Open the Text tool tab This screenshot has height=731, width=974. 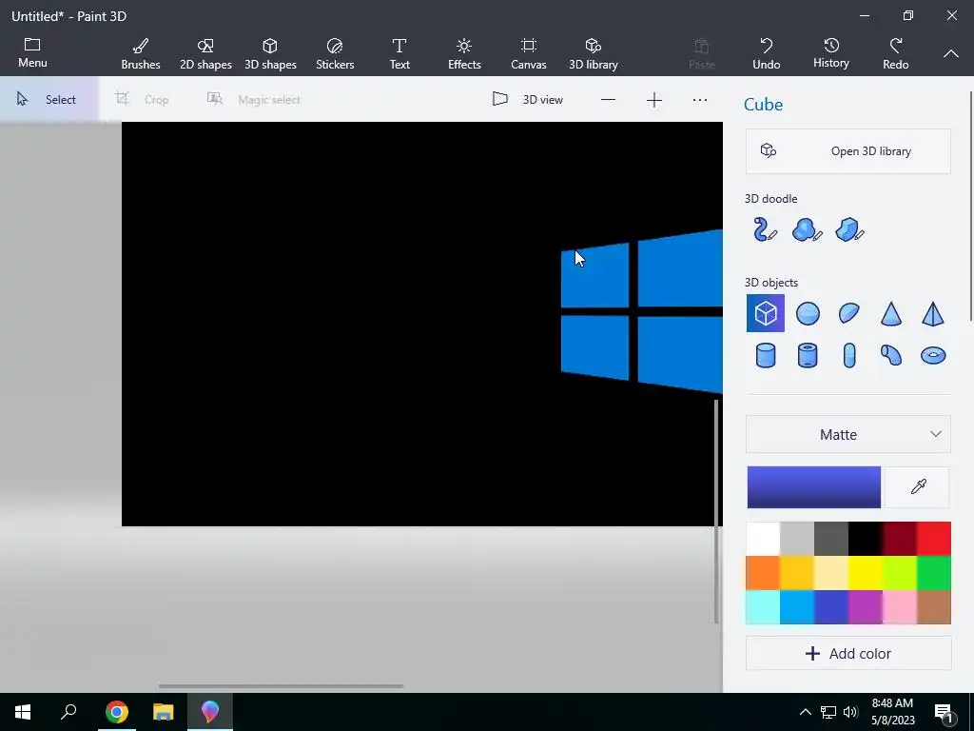click(399, 53)
